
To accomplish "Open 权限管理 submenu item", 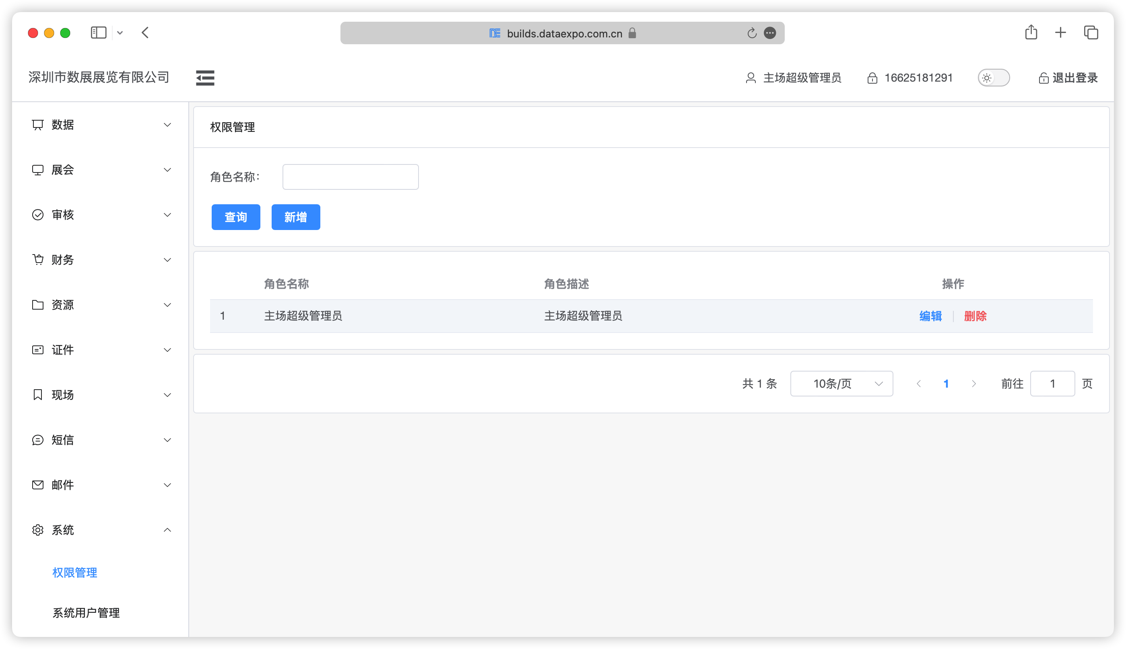I will tap(74, 573).
